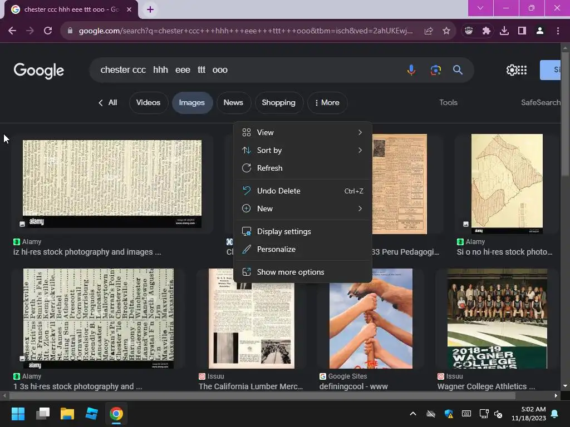Switch to the Shopping tab

pyautogui.click(x=278, y=103)
